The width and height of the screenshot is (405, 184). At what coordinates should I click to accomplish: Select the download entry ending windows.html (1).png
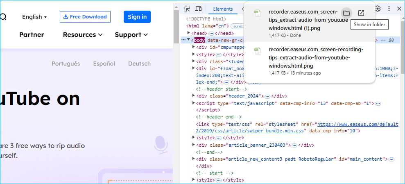[x=310, y=23]
